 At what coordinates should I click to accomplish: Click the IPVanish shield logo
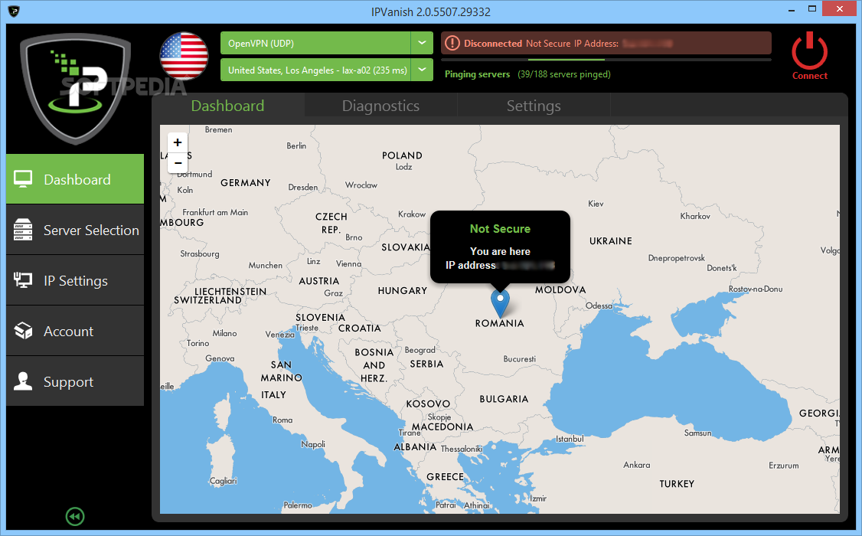click(x=75, y=88)
